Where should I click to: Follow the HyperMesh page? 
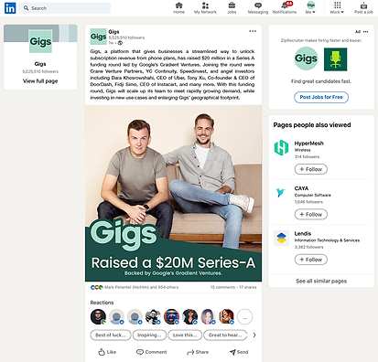[311, 169]
